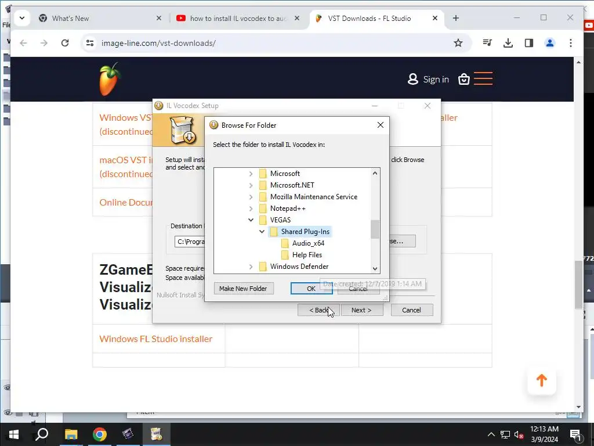Click Back in IL Vocodex Setup
The image size is (594, 446).
(x=318, y=310)
